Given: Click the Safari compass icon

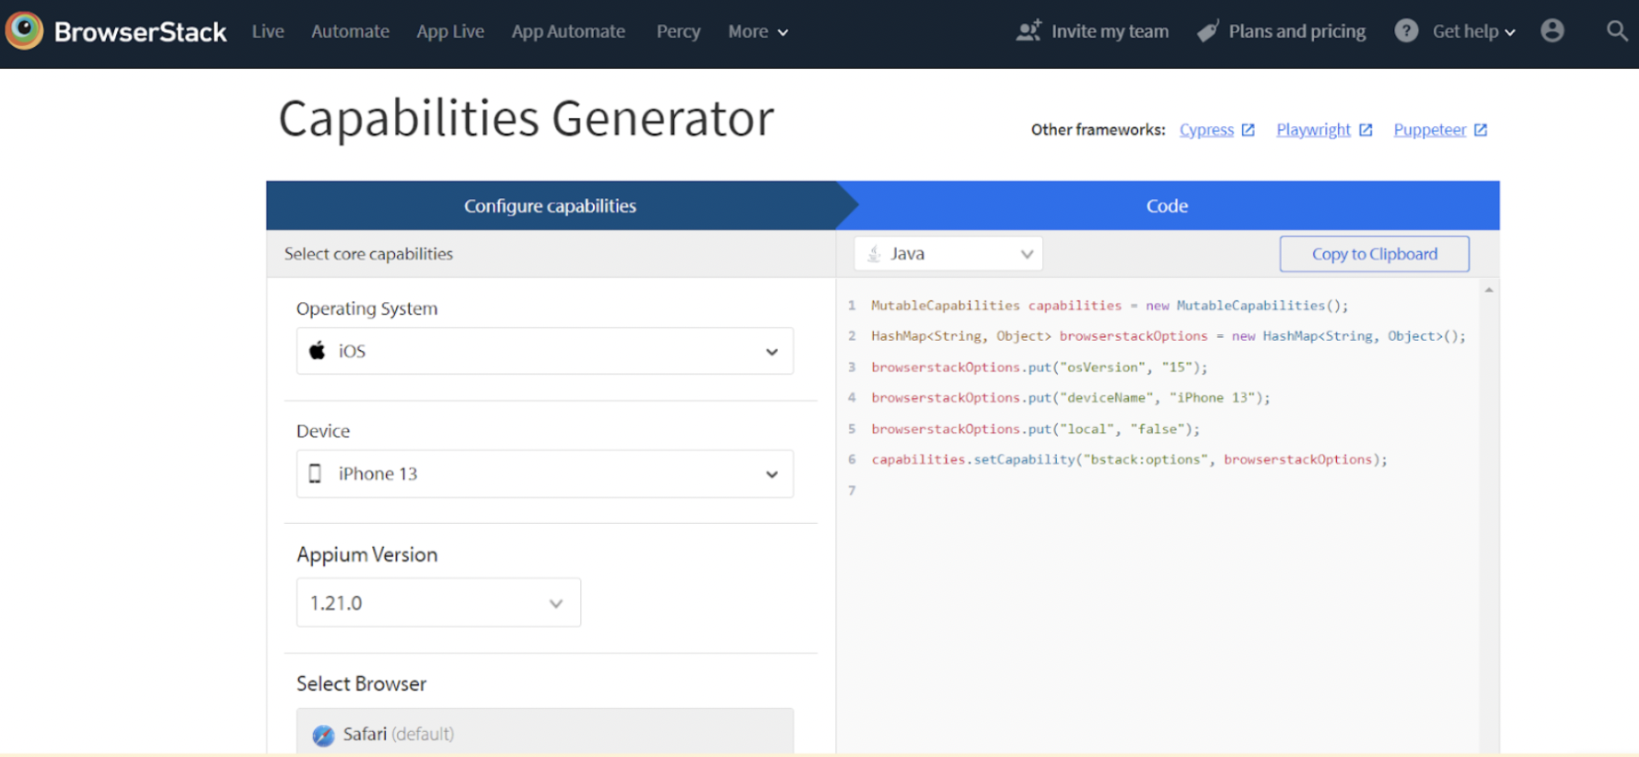Looking at the screenshot, I should click(x=323, y=735).
